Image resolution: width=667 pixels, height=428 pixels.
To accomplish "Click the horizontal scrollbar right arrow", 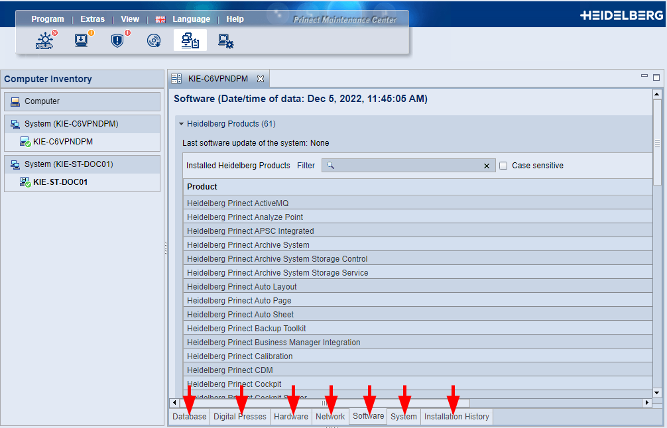I will tap(646, 403).
